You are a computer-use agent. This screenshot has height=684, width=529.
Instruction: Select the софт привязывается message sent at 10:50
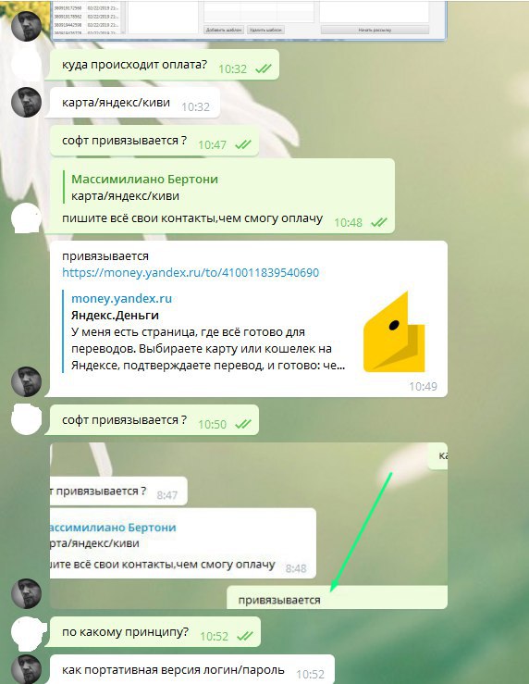[154, 420]
